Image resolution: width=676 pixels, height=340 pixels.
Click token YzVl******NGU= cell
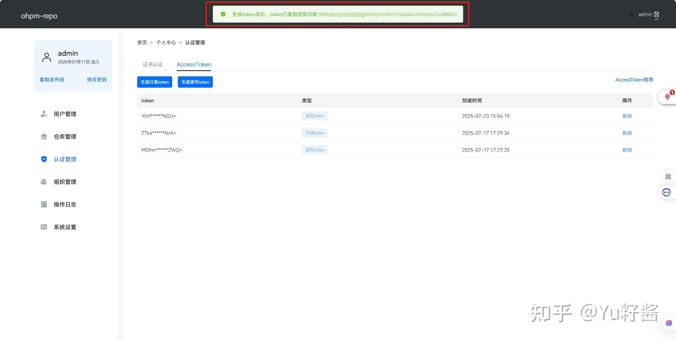pos(159,116)
